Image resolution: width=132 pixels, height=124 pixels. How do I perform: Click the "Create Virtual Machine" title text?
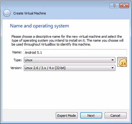click(x=30, y=13)
